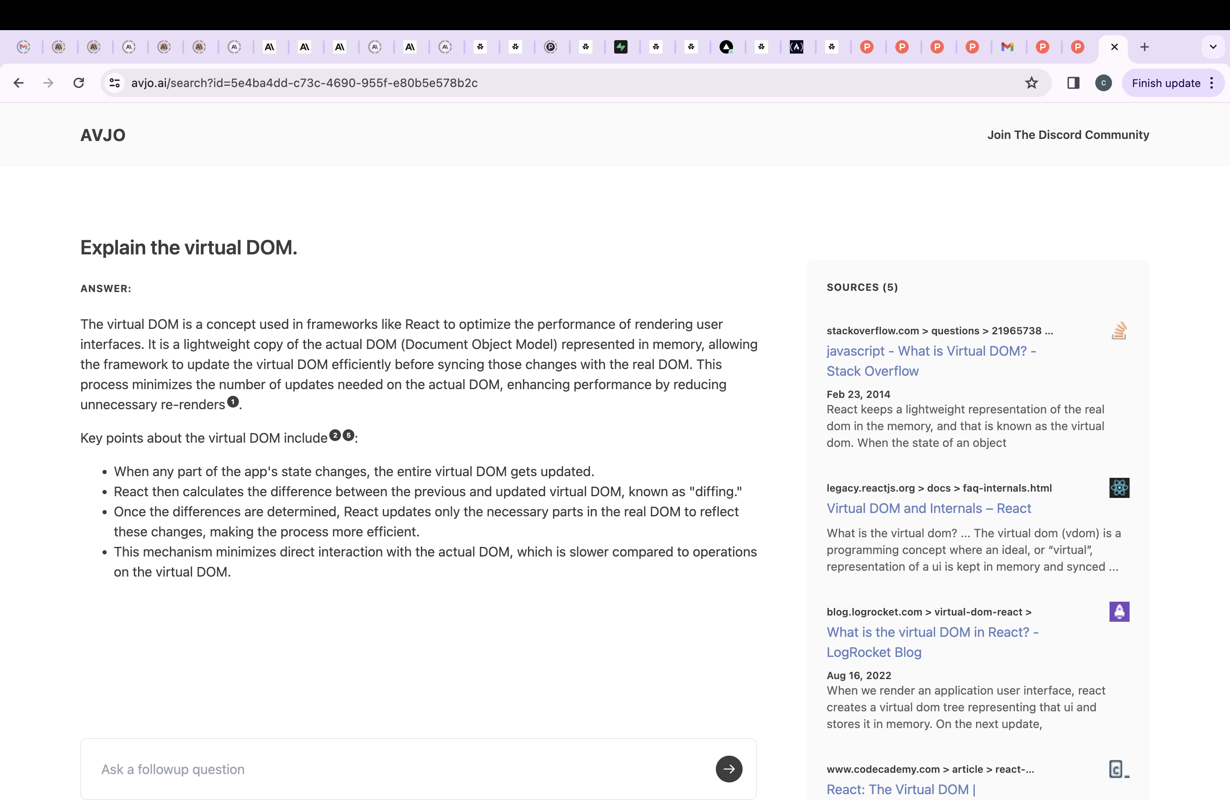Open Join The Discord Community link

coord(1068,135)
